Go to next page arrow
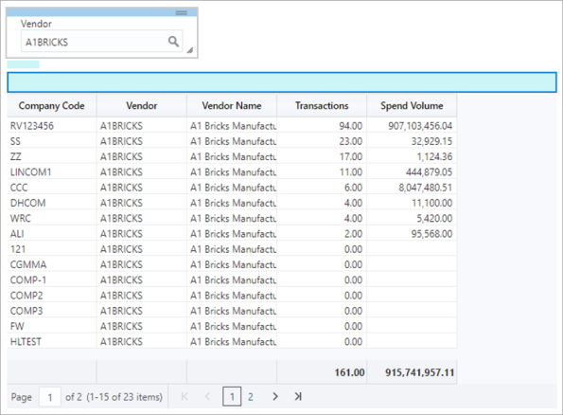This screenshot has width=563, height=415. point(275,396)
